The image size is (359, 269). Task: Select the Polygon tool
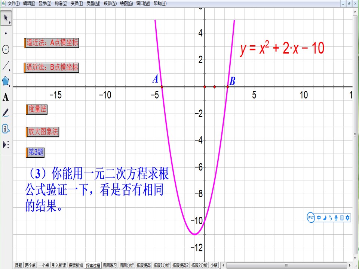point(6,81)
